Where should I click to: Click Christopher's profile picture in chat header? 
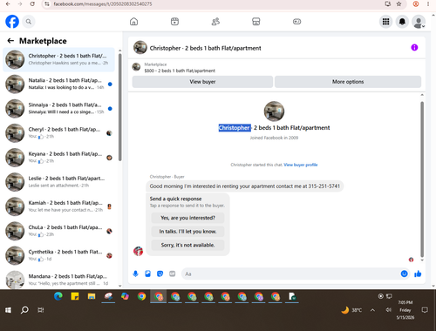pyautogui.click(x=140, y=48)
